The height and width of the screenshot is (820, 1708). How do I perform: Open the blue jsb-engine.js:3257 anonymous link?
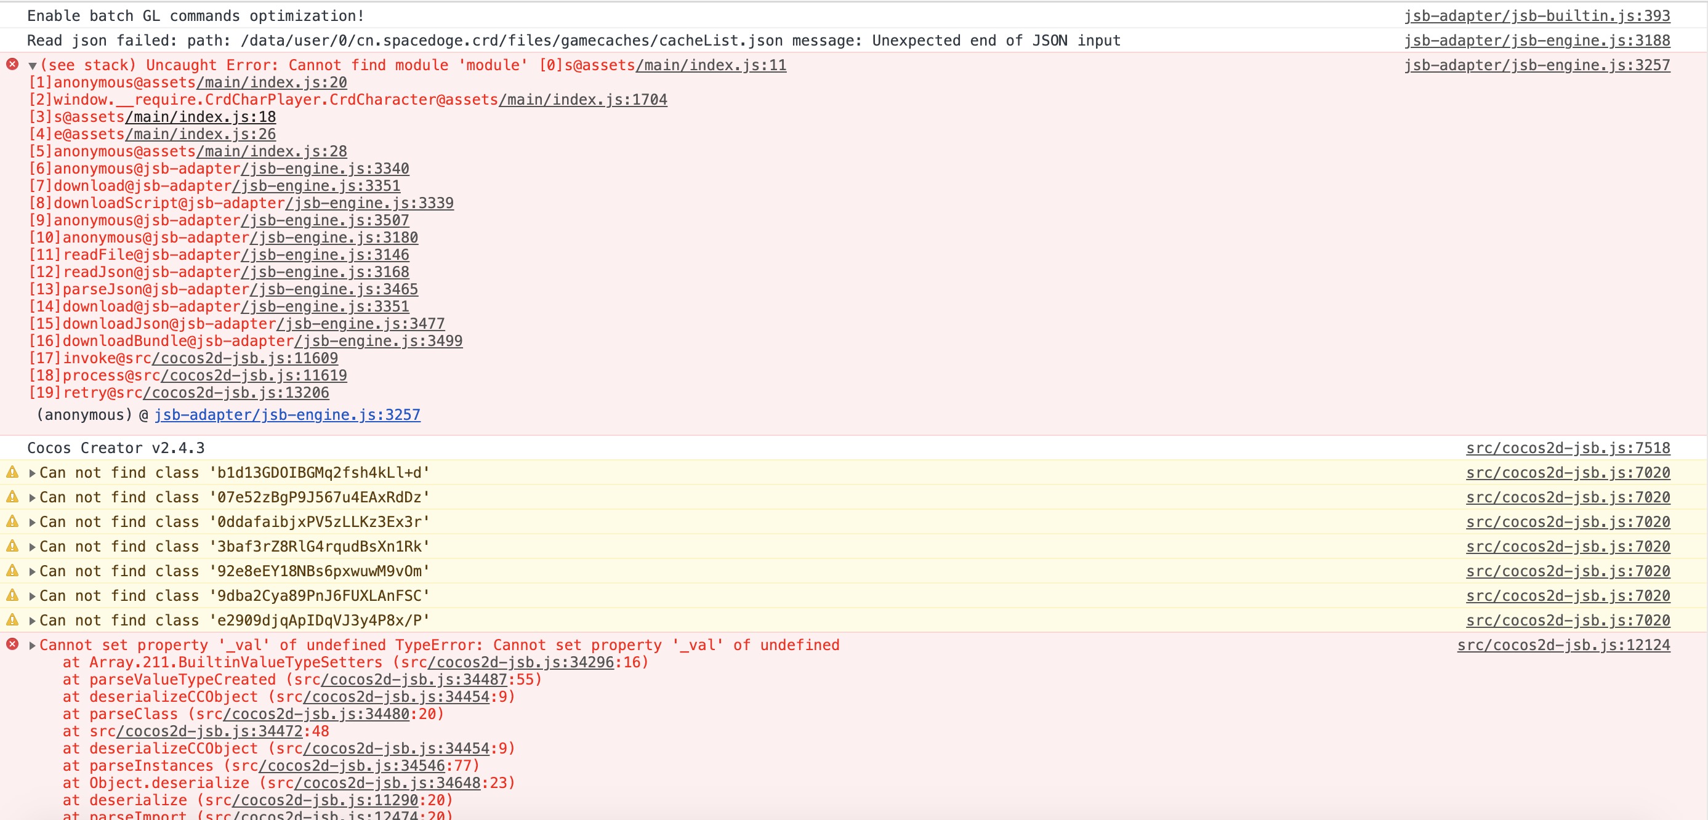click(287, 414)
